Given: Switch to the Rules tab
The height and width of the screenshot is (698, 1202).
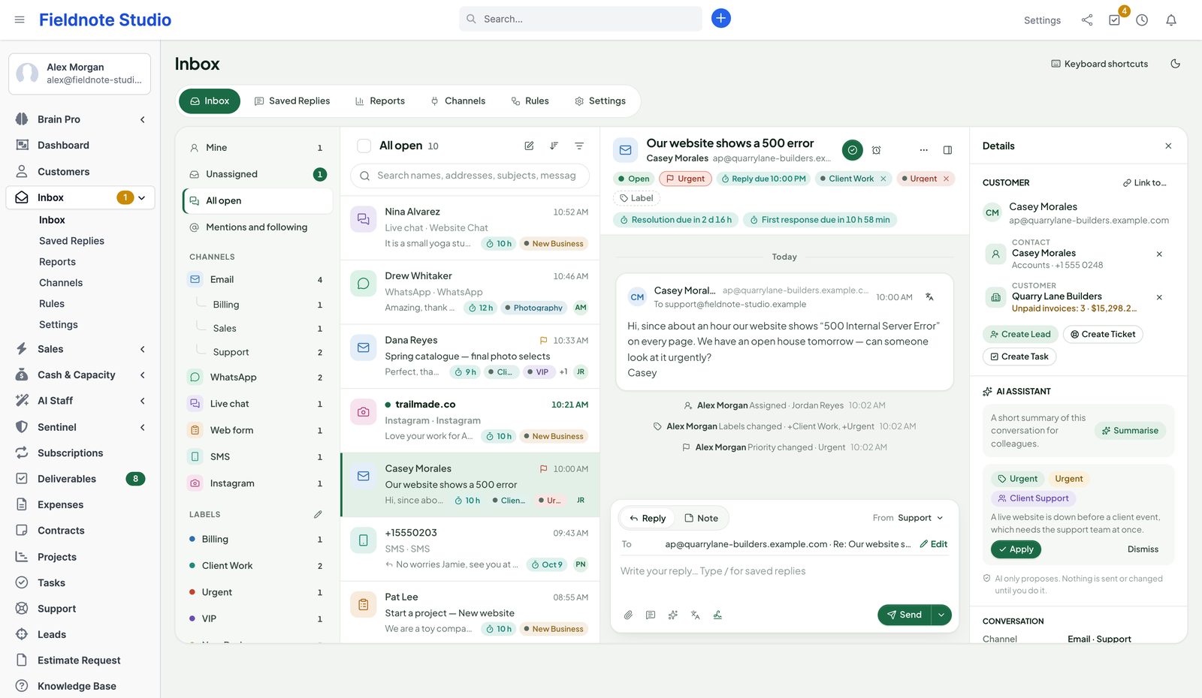Looking at the screenshot, I should click(x=530, y=101).
